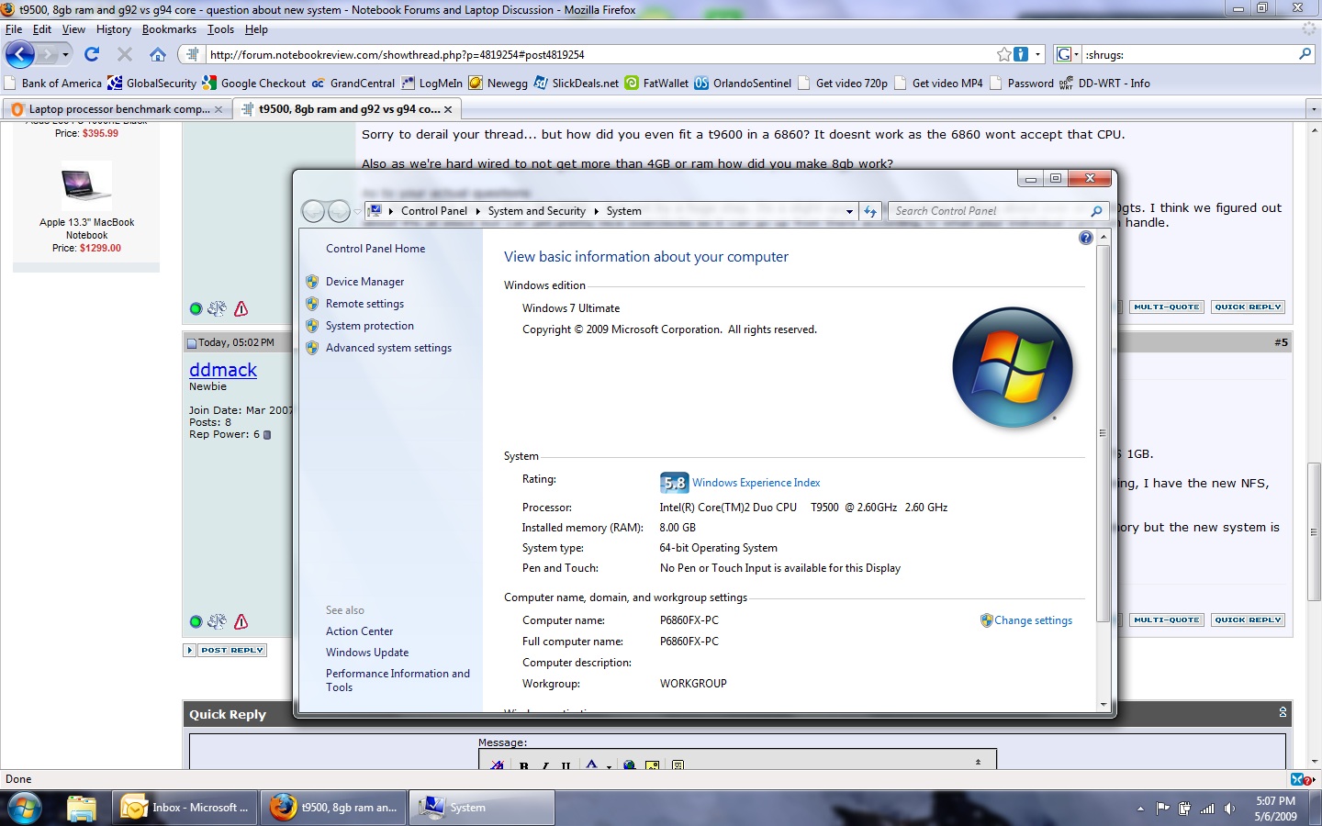Open Action Center link
Screen dimensions: 1322x826
click(x=359, y=631)
